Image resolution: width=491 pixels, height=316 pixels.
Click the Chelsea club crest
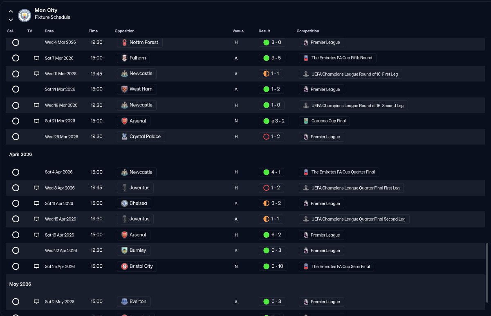tap(124, 203)
